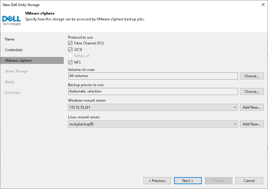Select the Summary step in sidebar
The image size is (268, 189).
[x=13, y=93]
